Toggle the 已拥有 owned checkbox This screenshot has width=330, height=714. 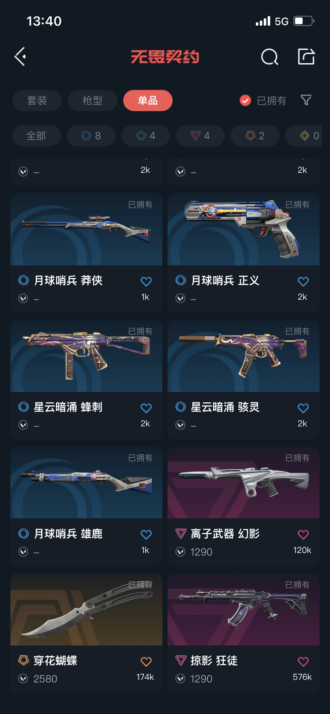pyautogui.click(x=245, y=100)
